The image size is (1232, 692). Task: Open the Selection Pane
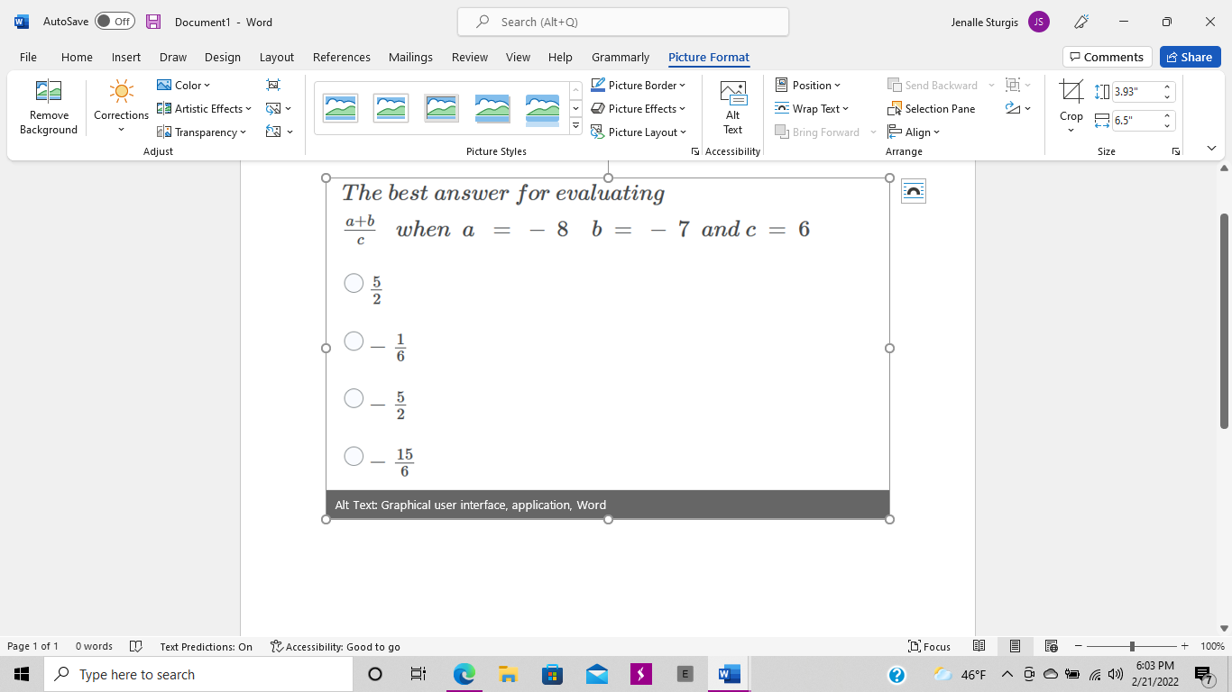tap(933, 108)
